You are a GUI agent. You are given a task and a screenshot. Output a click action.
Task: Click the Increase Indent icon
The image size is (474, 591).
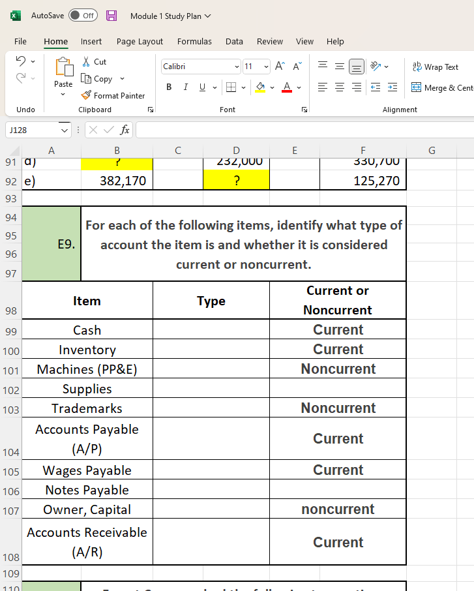pyautogui.click(x=393, y=87)
